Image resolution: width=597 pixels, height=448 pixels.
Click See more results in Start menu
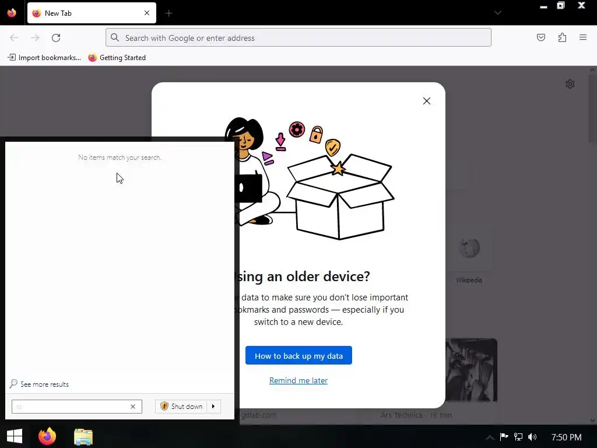tap(39, 384)
